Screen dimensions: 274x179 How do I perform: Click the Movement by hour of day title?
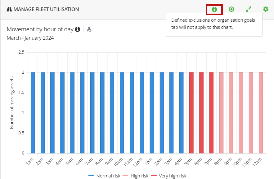tap(40, 29)
